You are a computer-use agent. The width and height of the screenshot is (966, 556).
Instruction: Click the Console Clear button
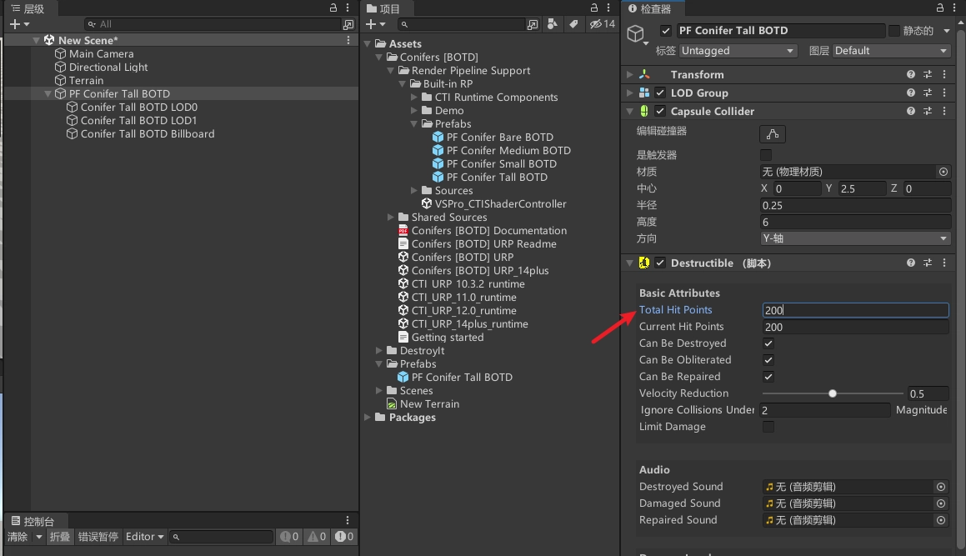coord(18,537)
